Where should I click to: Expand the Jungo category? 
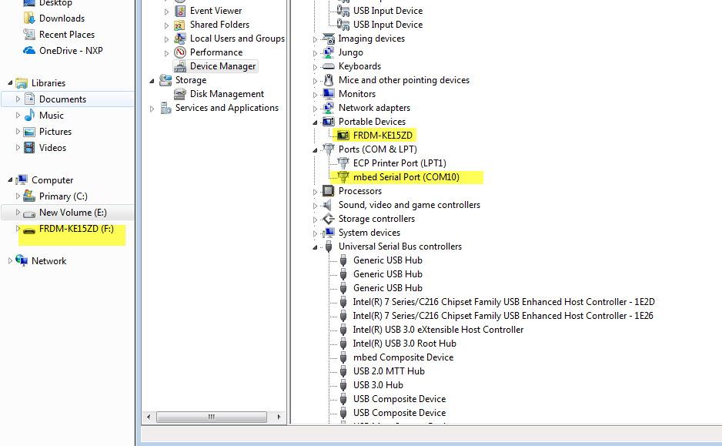pyautogui.click(x=315, y=53)
